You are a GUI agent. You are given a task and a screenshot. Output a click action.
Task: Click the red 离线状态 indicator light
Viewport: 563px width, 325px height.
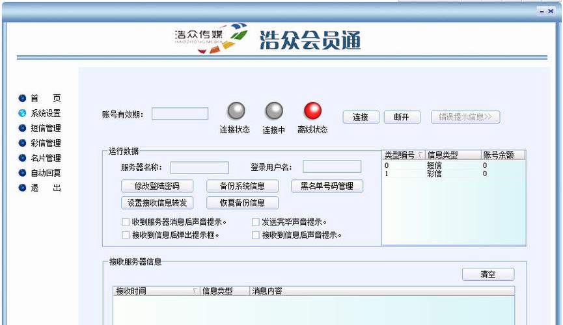point(312,111)
